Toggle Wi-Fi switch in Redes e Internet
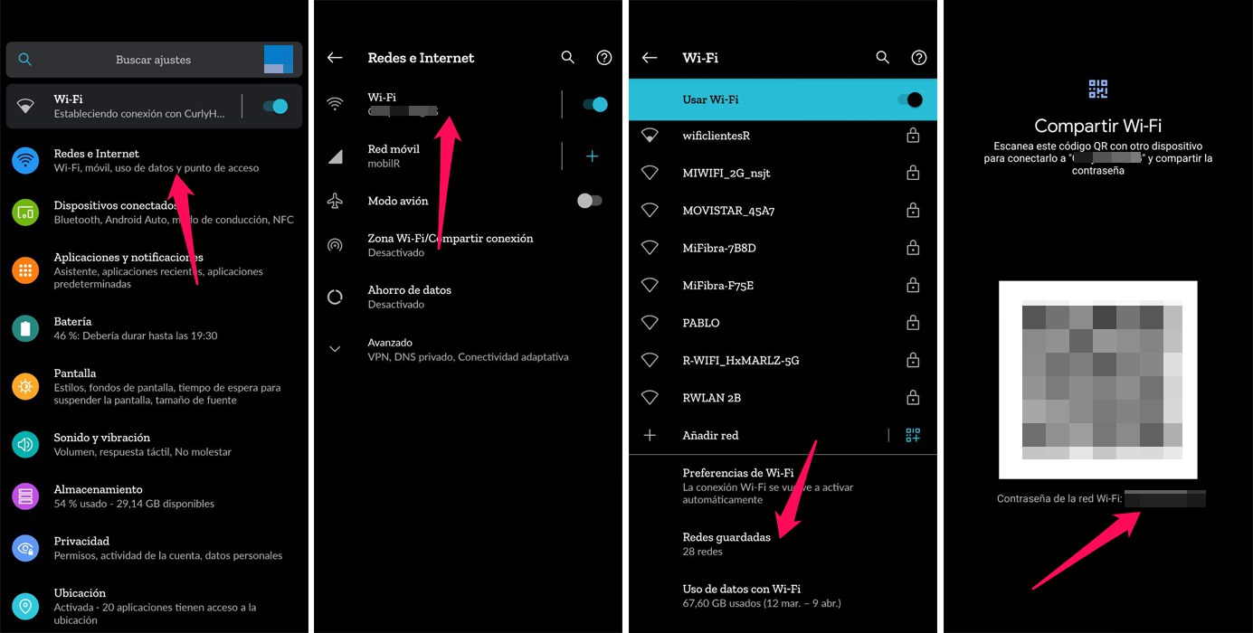The height and width of the screenshot is (633, 1253). coord(595,104)
